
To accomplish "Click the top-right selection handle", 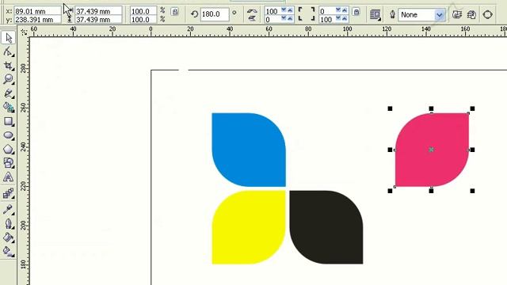I will (x=472, y=108).
